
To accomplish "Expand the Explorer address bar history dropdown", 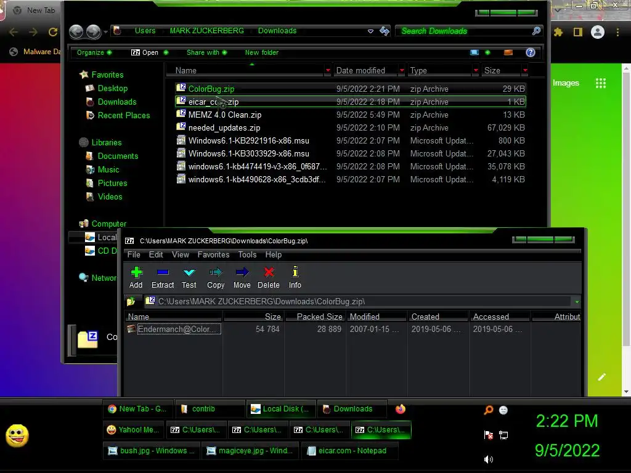I will [x=370, y=31].
